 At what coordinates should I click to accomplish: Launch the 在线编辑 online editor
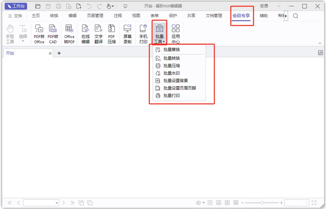point(86,34)
